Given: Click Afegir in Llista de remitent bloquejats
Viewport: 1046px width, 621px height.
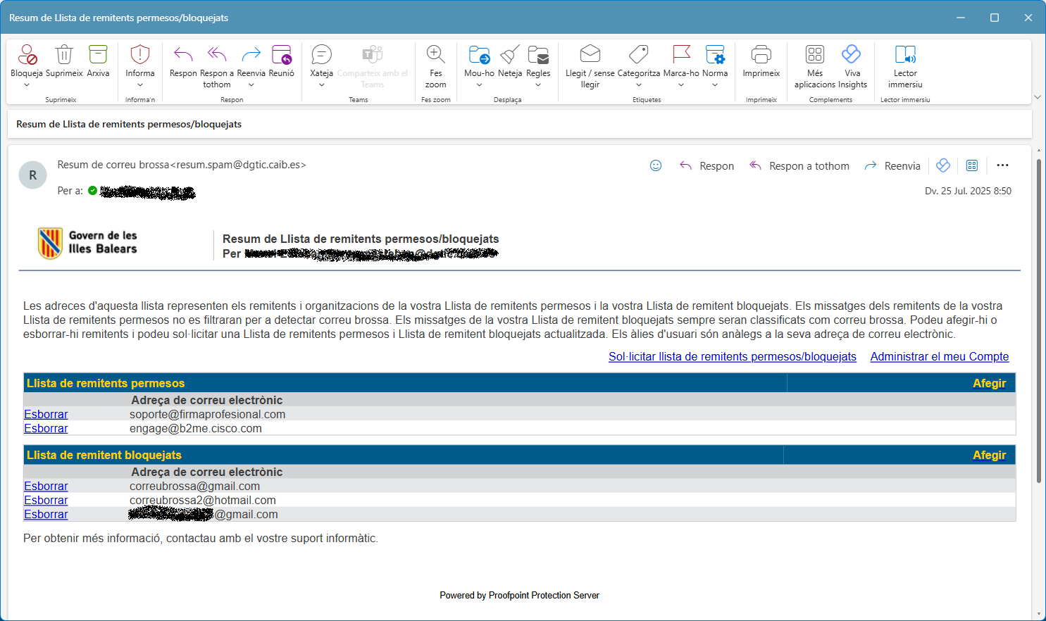Looking at the screenshot, I should [989, 455].
